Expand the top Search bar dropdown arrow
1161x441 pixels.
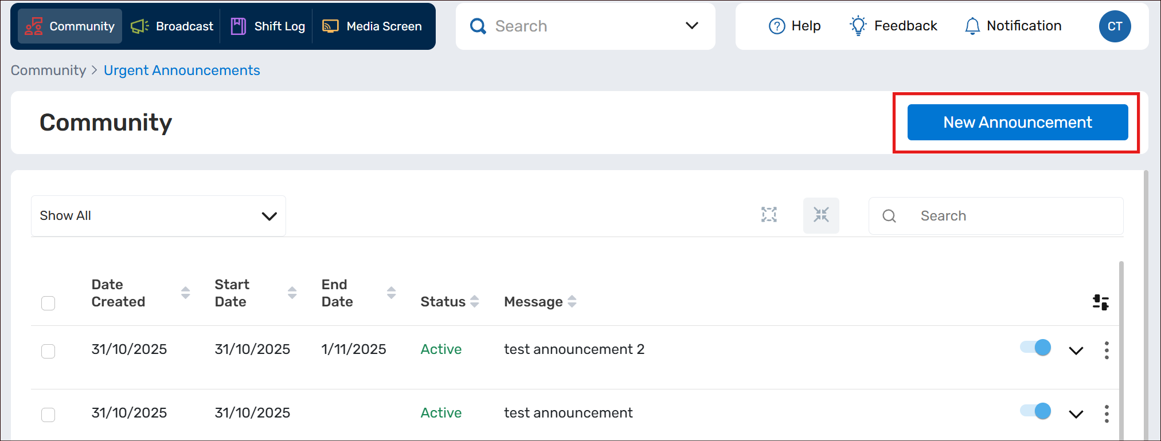tap(692, 26)
